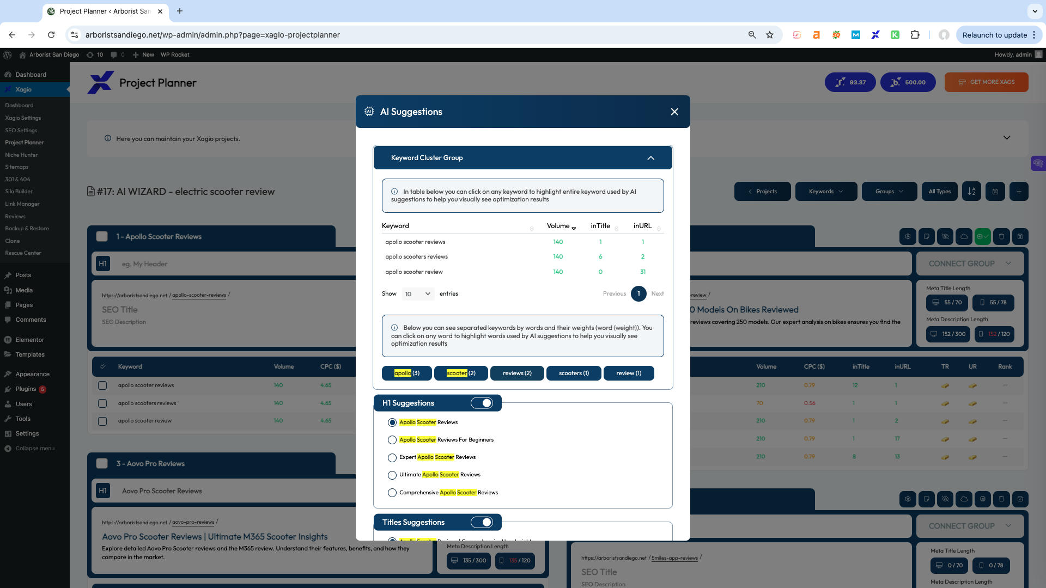The height and width of the screenshot is (588, 1046).
Task: Click the zoom magnifier in address bar
Action: coord(752,35)
